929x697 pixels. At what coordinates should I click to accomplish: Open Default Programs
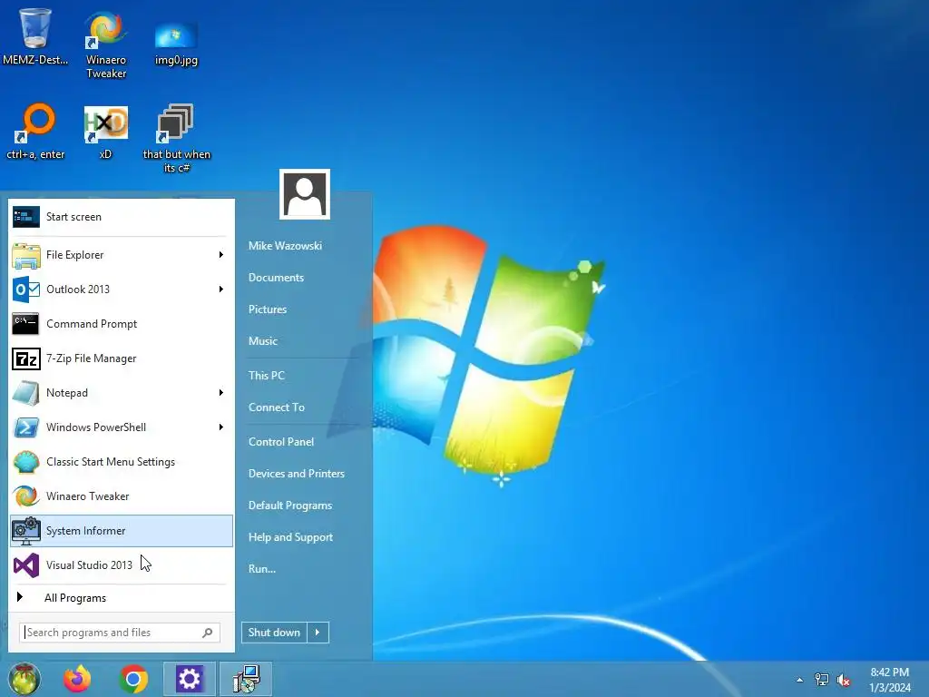click(x=289, y=506)
